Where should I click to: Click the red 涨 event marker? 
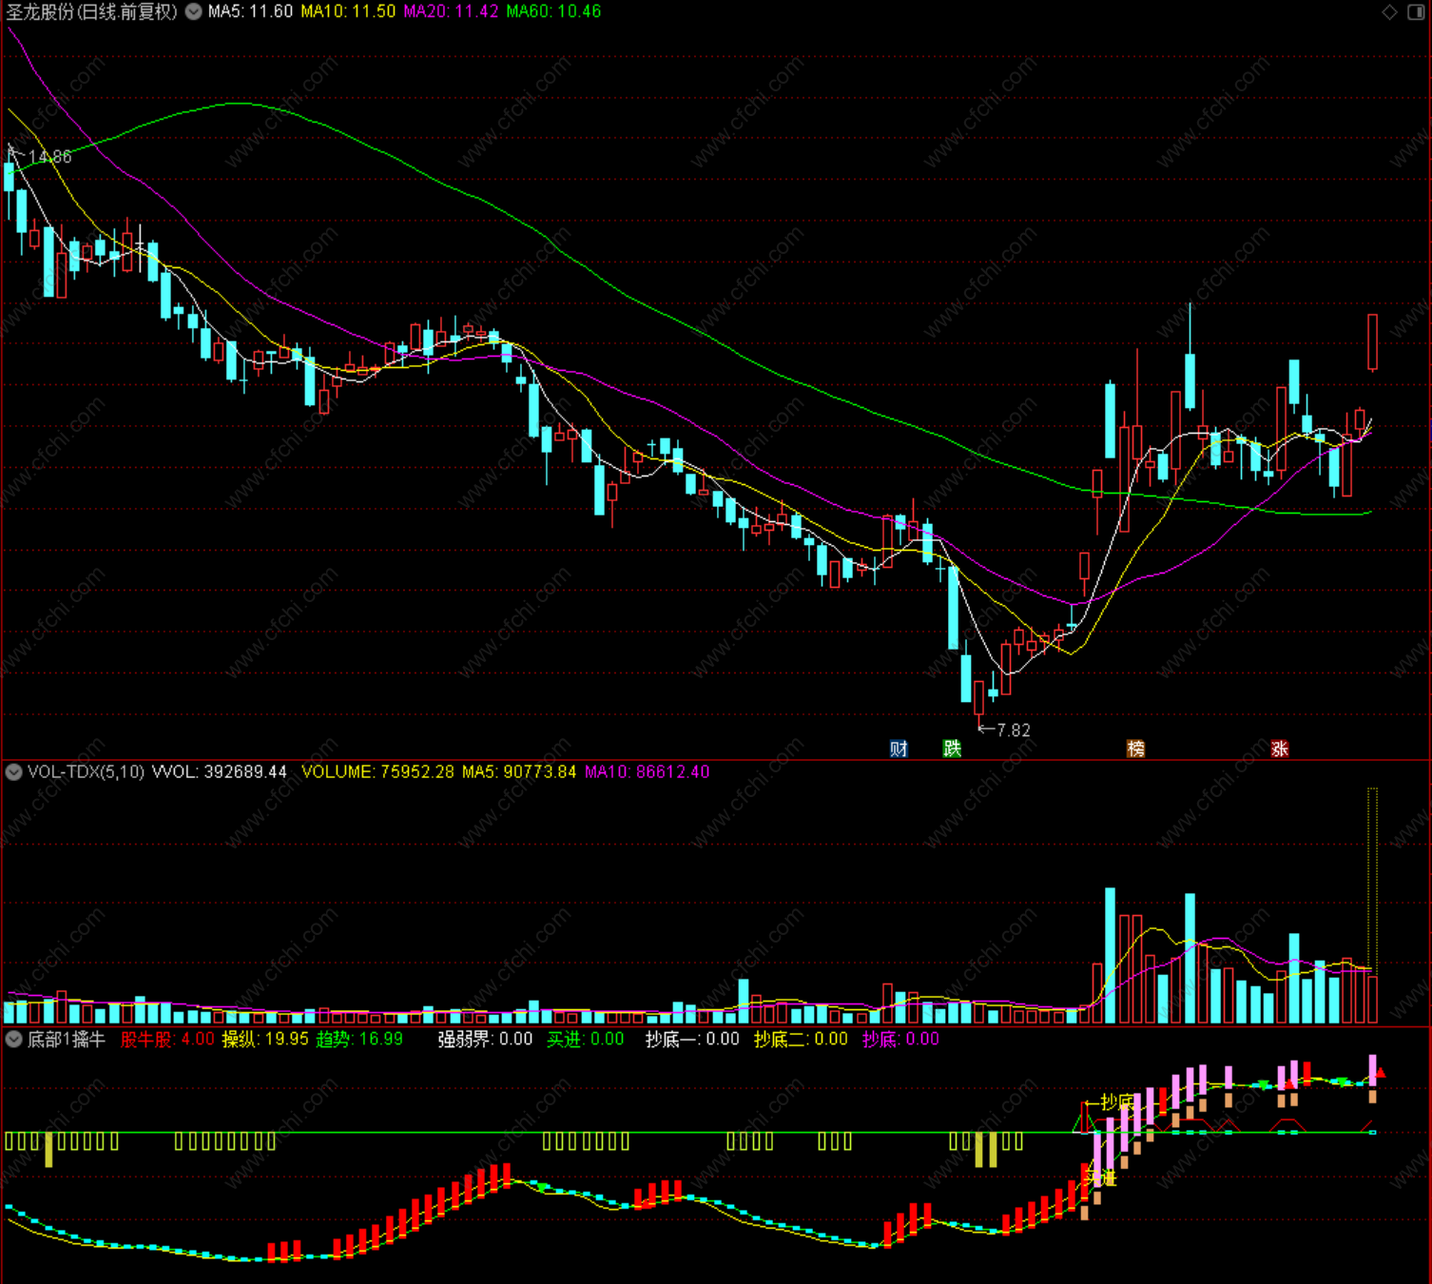1280,749
